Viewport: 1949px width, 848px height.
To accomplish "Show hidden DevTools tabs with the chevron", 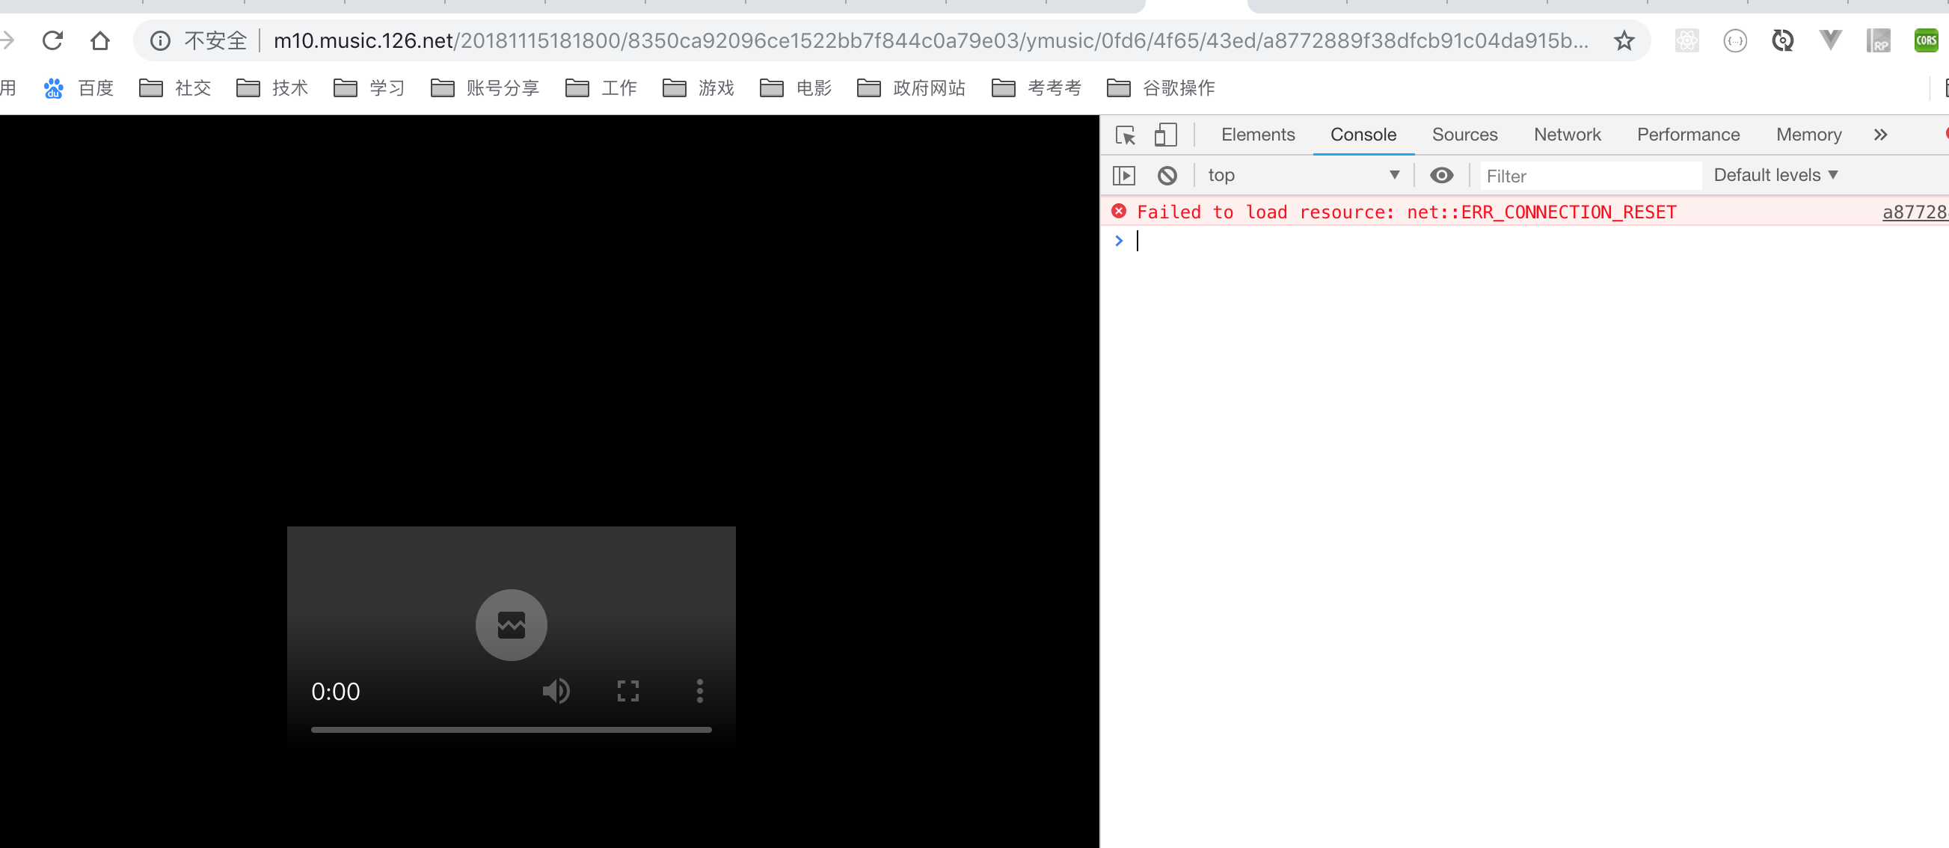I will [1881, 135].
